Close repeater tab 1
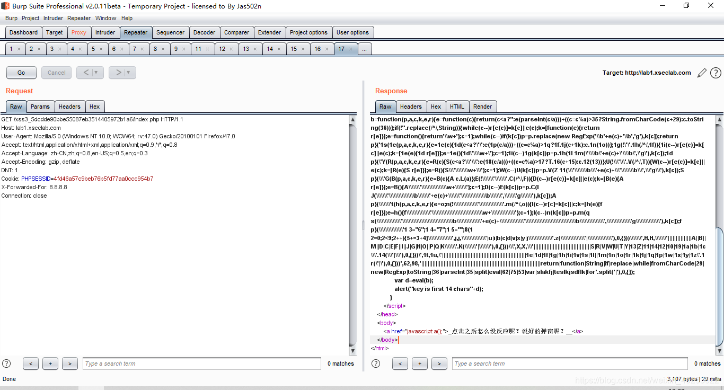This screenshot has width=724, height=390. [19, 49]
